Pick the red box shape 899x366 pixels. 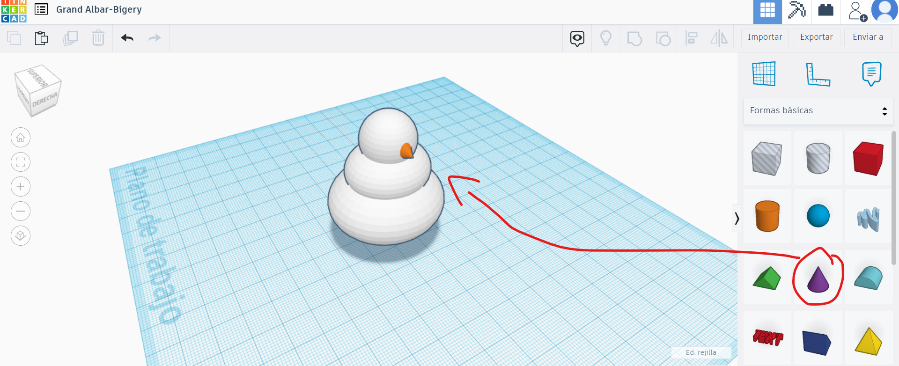(868, 159)
